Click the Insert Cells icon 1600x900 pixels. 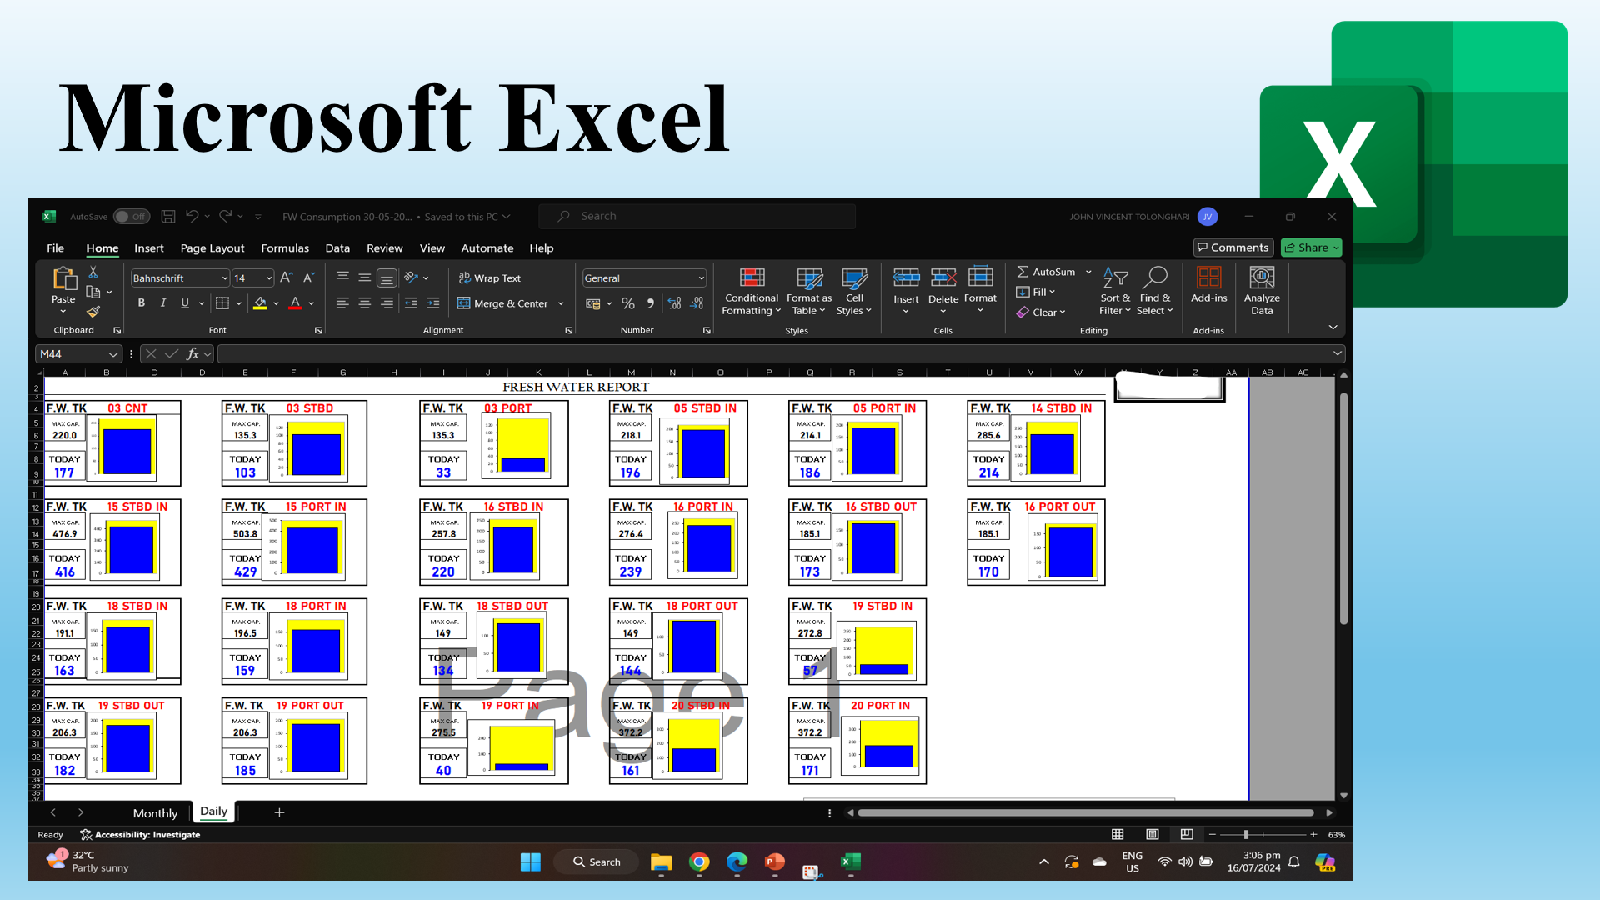(x=906, y=278)
